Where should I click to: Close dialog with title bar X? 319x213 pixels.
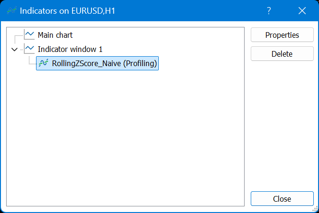(302, 10)
